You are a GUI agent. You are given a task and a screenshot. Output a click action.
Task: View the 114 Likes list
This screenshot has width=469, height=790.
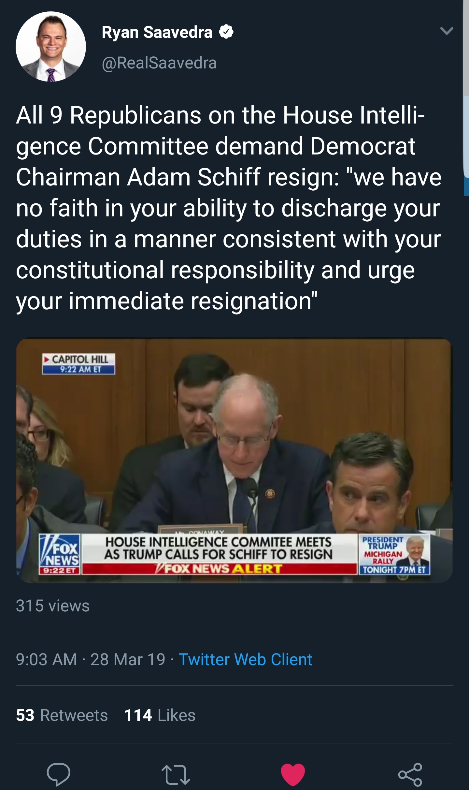click(x=160, y=715)
